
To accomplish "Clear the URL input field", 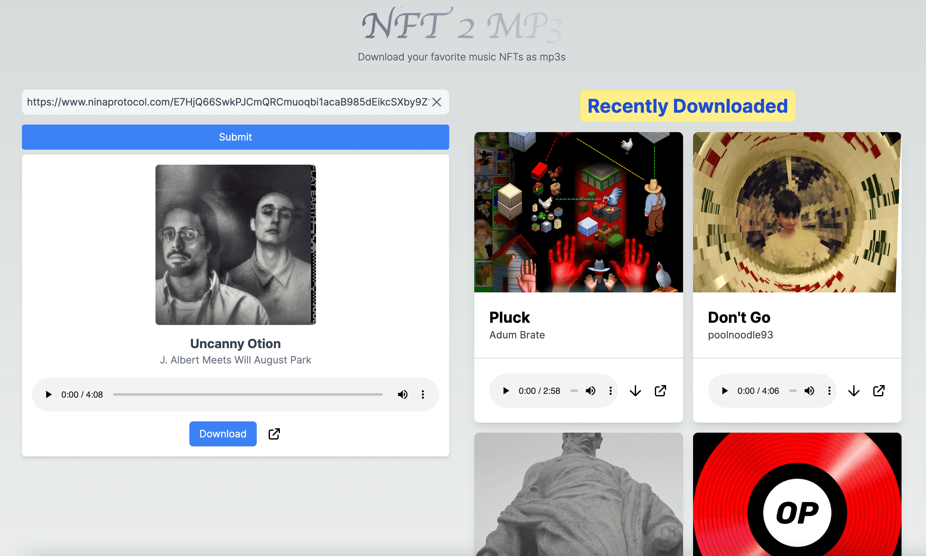I will tap(437, 102).
